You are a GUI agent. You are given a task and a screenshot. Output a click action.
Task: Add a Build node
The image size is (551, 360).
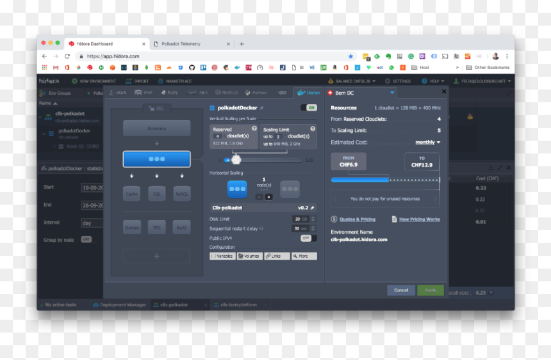[x=182, y=228]
